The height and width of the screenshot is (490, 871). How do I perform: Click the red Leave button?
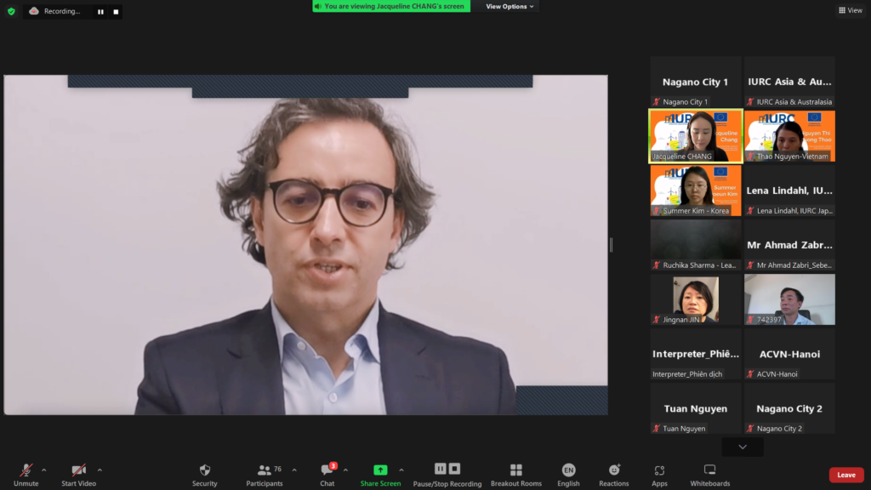pyautogui.click(x=845, y=475)
